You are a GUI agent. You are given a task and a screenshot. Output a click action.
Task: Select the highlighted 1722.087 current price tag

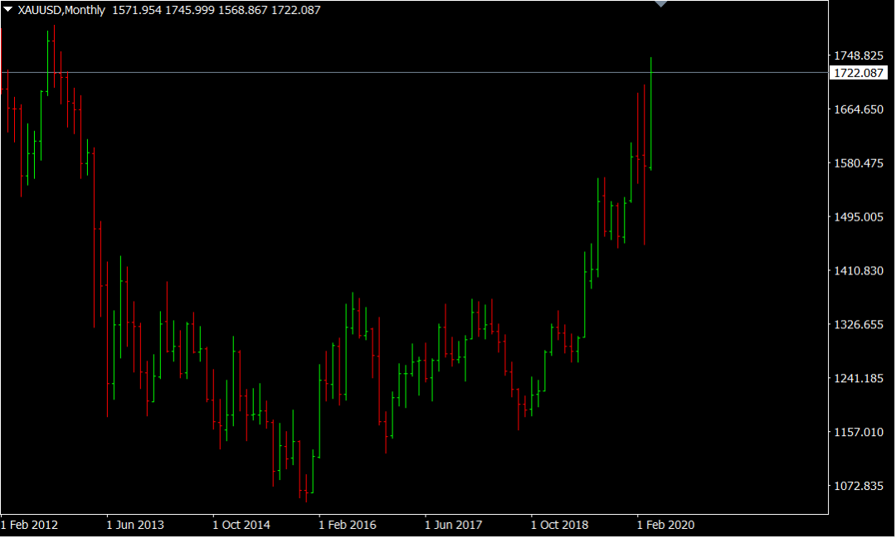(x=859, y=73)
